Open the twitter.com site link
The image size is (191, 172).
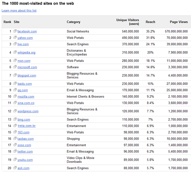click(25, 152)
